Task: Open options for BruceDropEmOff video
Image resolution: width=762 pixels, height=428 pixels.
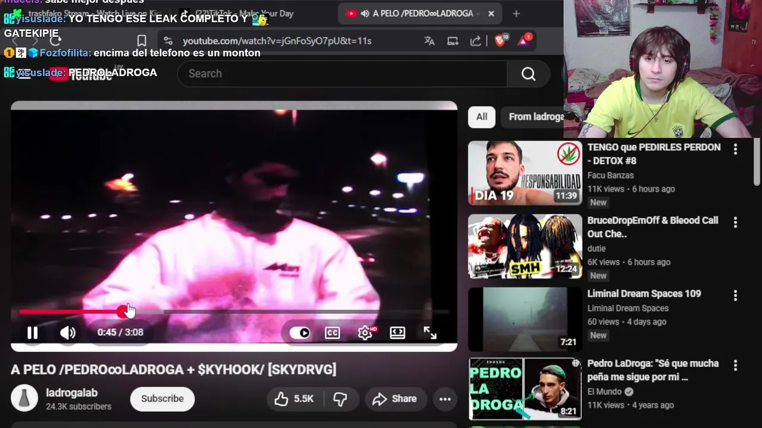Action: [x=735, y=222]
